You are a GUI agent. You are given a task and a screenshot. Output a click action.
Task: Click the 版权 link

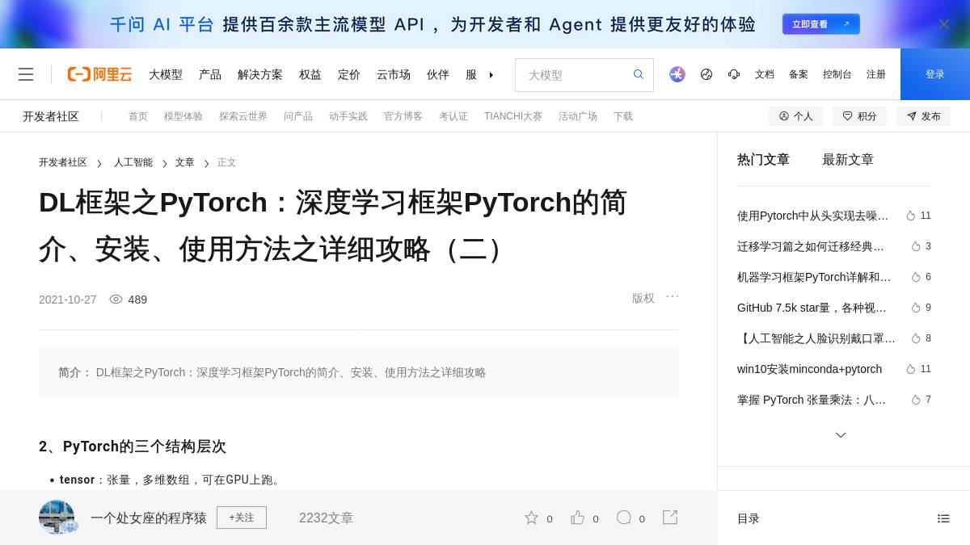tap(643, 298)
